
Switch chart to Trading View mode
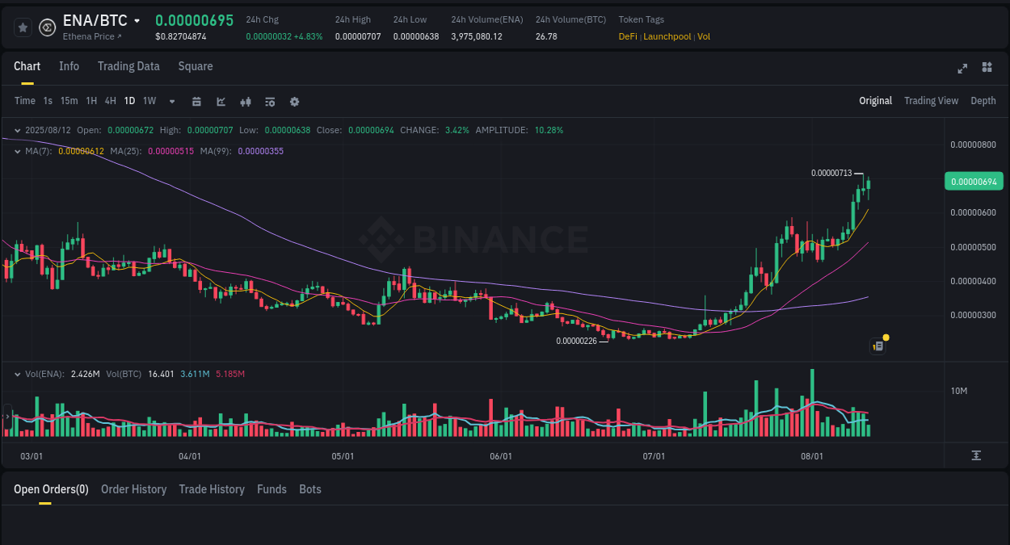[931, 101]
